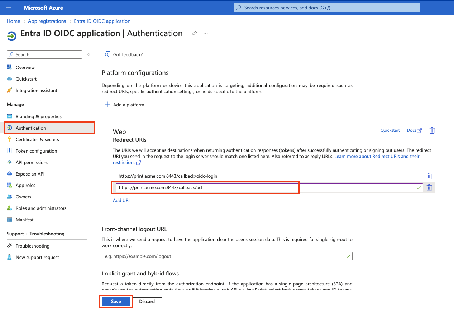454x312 pixels.
Task: Open Certificates & secrets page
Action: tap(37, 139)
